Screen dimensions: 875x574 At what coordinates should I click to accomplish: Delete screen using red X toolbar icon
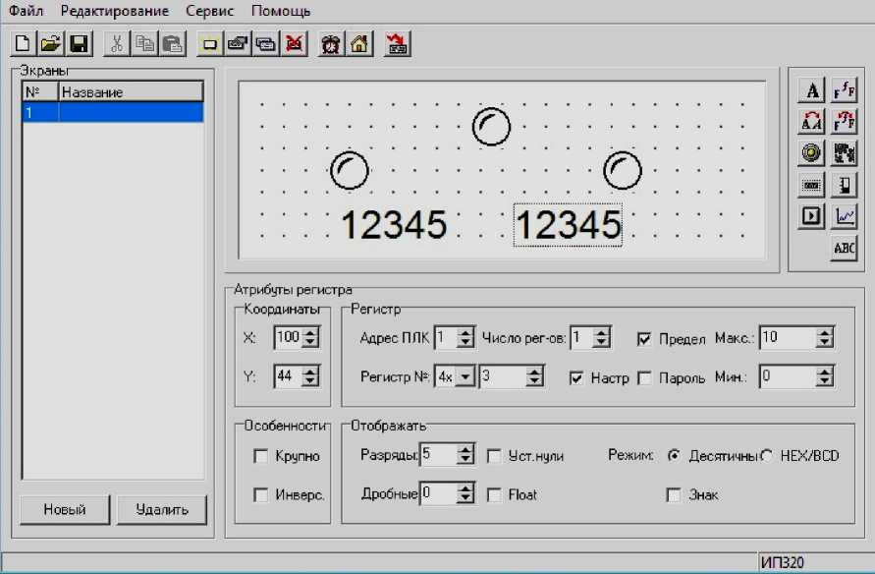(294, 44)
